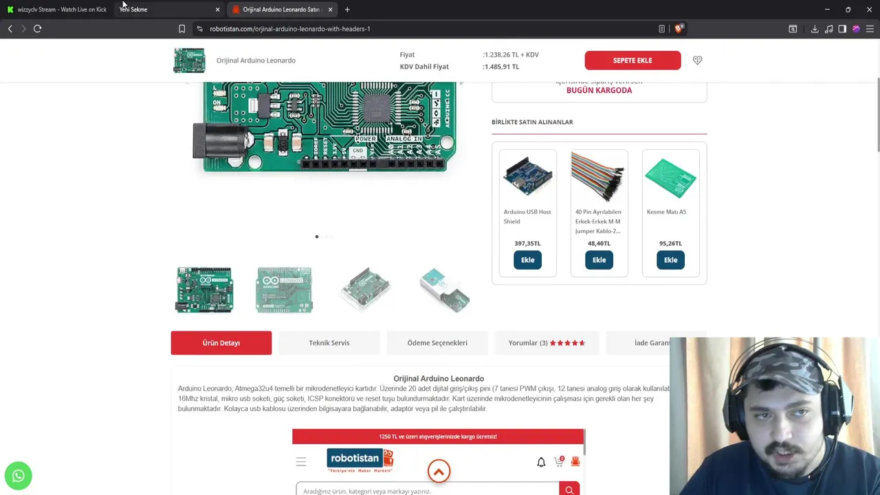Add product to favorites heart icon
This screenshot has height=495, width=880.
pos(697,60)
